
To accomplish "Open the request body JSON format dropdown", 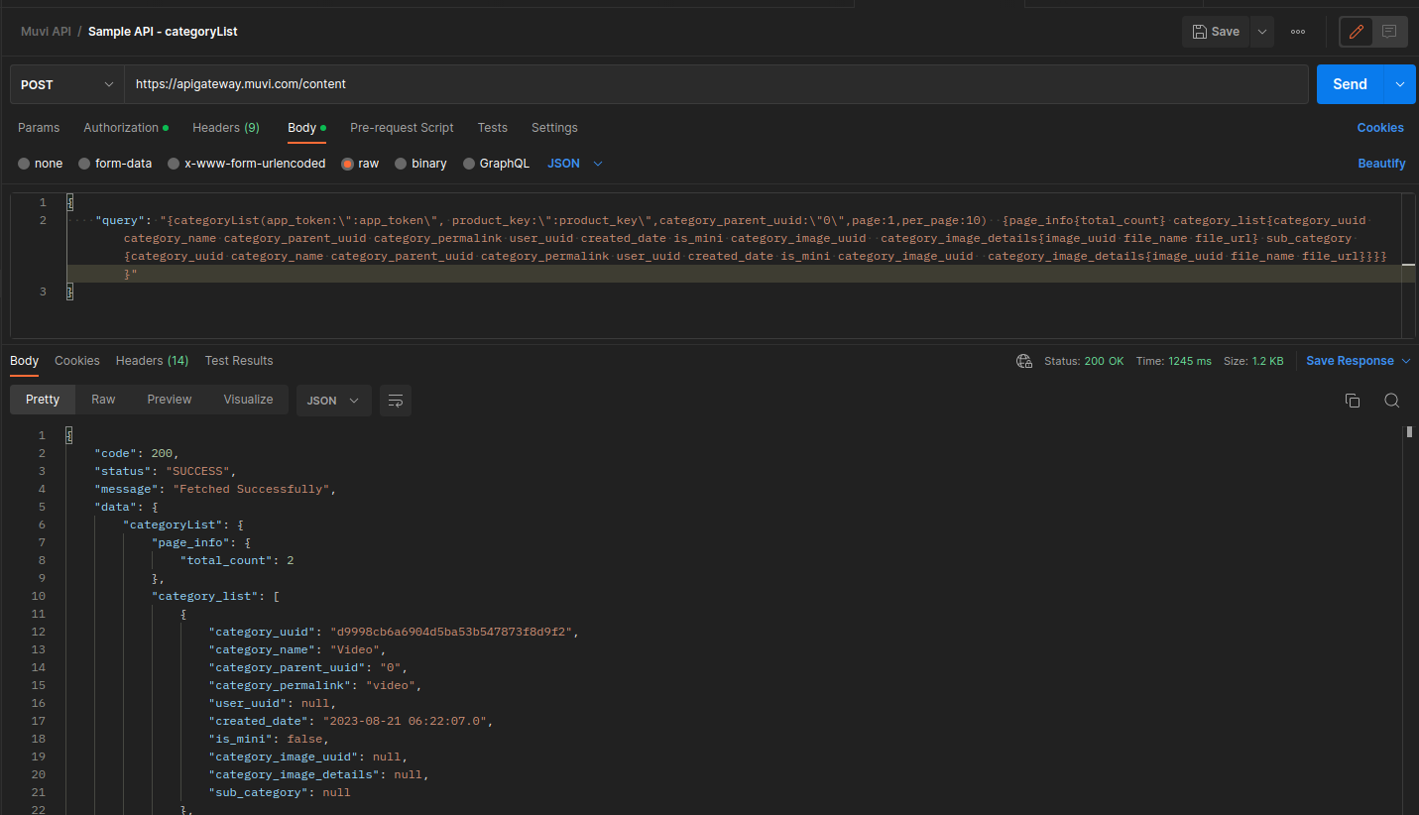I will 575,164.
